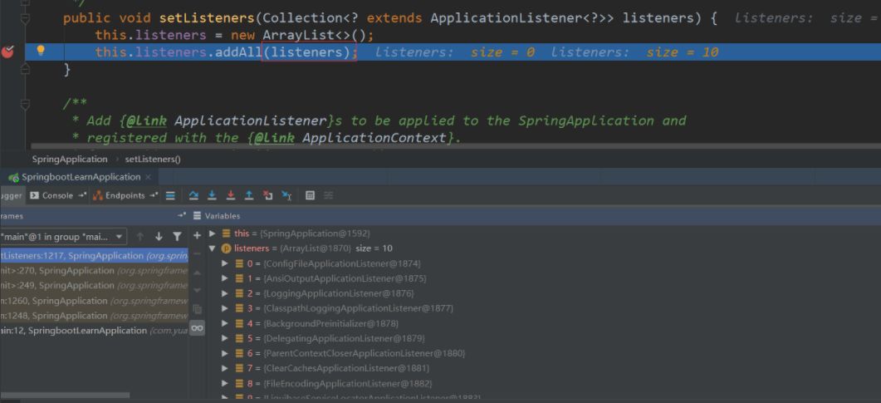
Task: Collapse the 'listeners' ArrayList variable node
Action: click(213, 248)
